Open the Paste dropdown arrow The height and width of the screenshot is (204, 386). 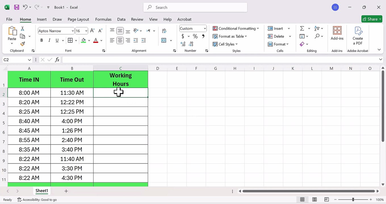point(12,43)
